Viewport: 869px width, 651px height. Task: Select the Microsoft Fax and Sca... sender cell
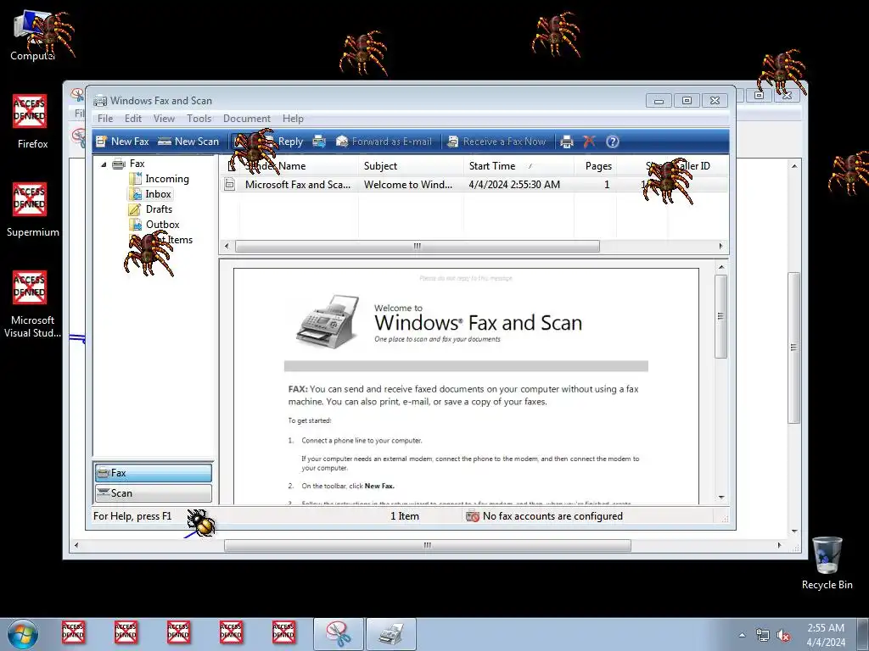coord(298,185)
